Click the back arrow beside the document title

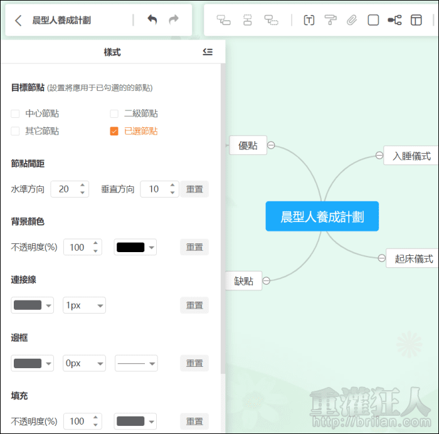coord(18,20)
